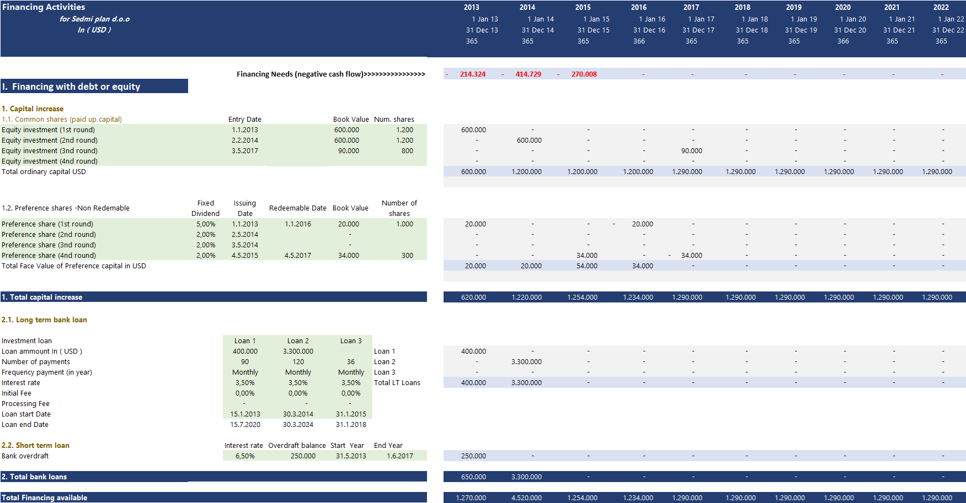Click the "I. Financing with debt or equity" section header

(71, 86)
